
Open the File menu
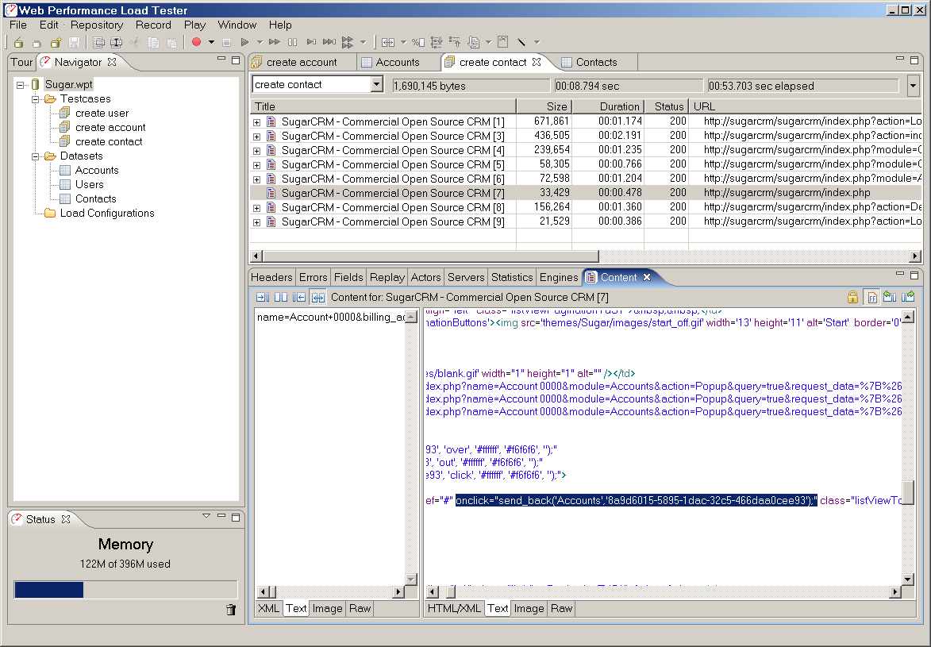(x=17, y=25)
